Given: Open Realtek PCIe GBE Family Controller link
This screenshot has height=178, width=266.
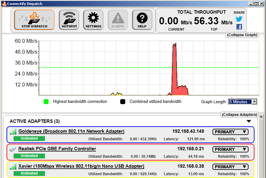Looking at the screenshot, I should 57,149.
